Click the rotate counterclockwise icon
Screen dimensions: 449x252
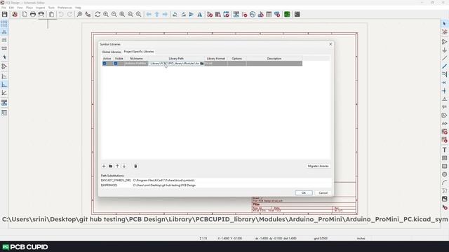click(x=175, y=14)
